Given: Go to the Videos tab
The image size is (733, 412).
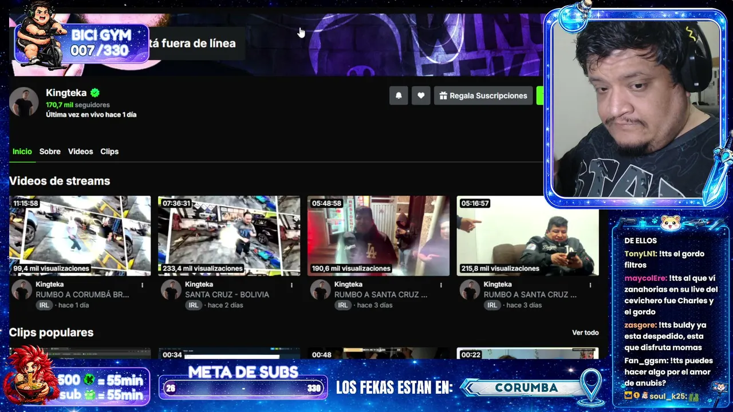Looking at the screenshot, I should click(x=80, y=152).
